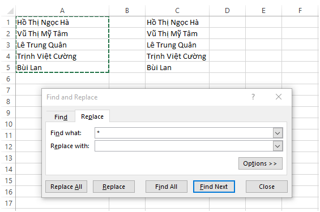This screenshot has height=212, width=320.
Task: Click cell C5 'Bùi Lan'
Action: (177, 67)
